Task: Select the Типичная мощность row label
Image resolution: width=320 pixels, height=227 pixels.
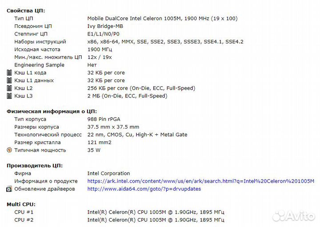Action: (40, 150)
